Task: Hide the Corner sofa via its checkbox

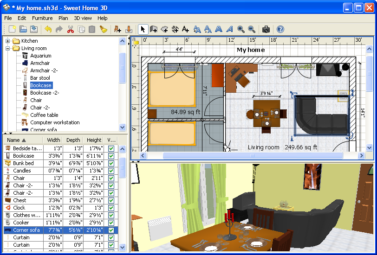Action: (x=111, y=230)
